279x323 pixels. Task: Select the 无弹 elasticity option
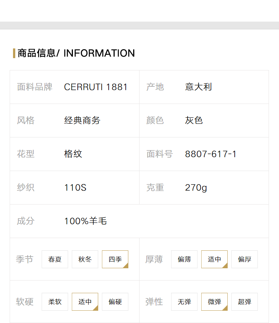(184, 301)
